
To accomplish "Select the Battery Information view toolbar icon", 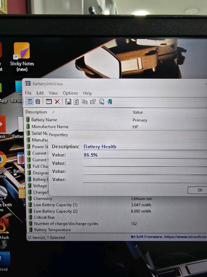I will pos(30,102).
